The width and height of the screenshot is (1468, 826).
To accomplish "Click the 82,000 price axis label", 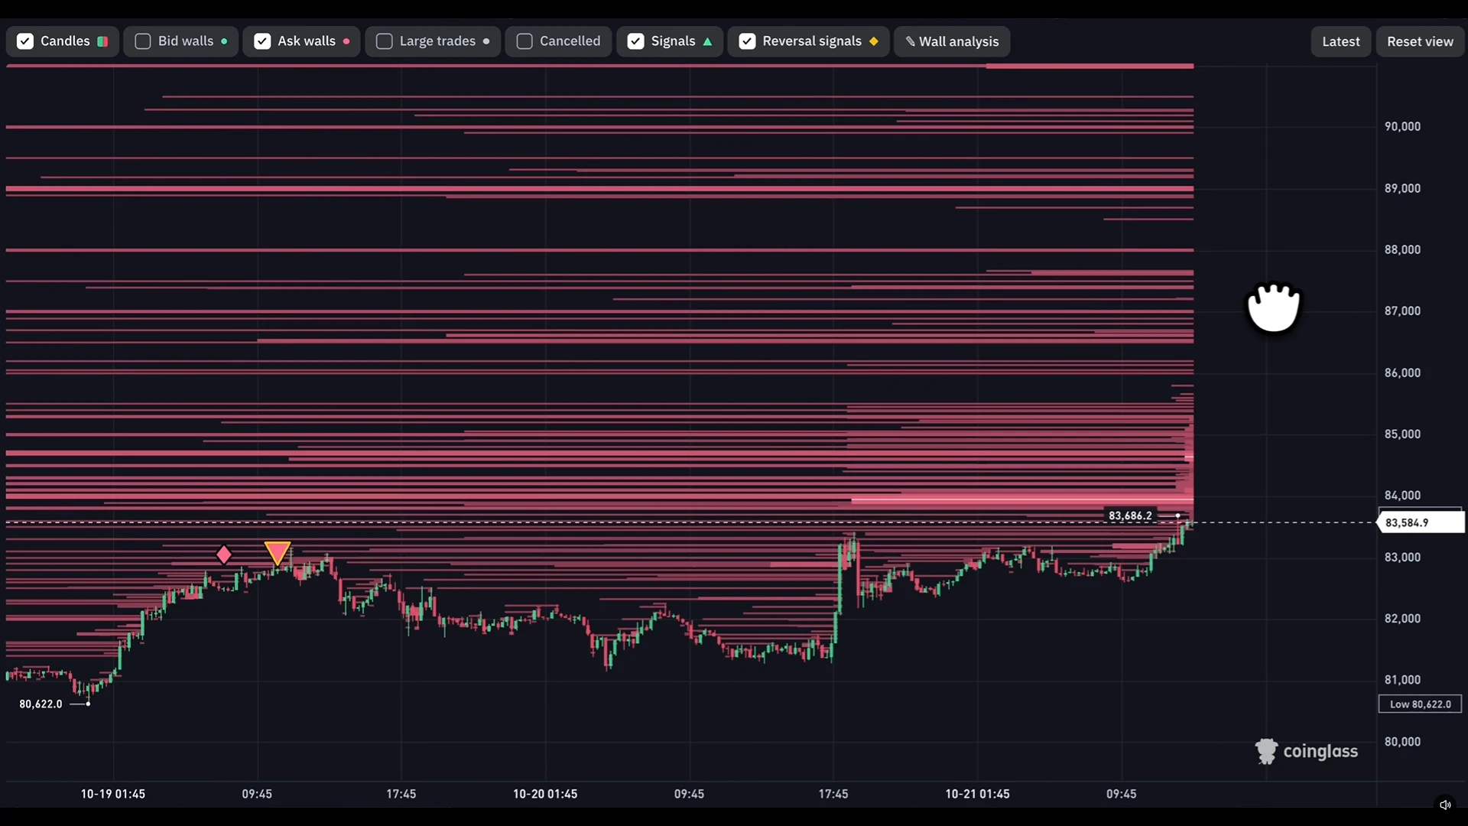I will point(1402,619).
